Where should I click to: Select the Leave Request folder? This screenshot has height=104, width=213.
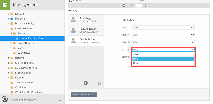click(24, 29)
